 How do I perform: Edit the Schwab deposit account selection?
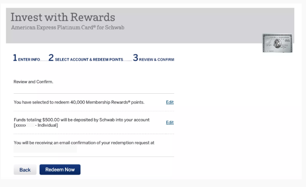pyautogui.click(x=170, y=123)
